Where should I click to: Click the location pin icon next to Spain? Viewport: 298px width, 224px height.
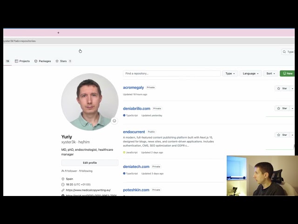(63, 179)
